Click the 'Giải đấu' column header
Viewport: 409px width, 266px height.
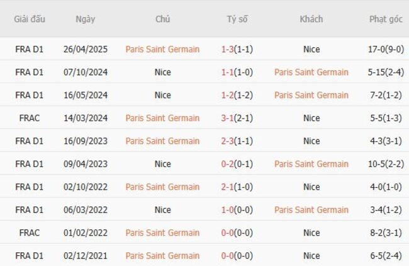[x=30, y=19]
